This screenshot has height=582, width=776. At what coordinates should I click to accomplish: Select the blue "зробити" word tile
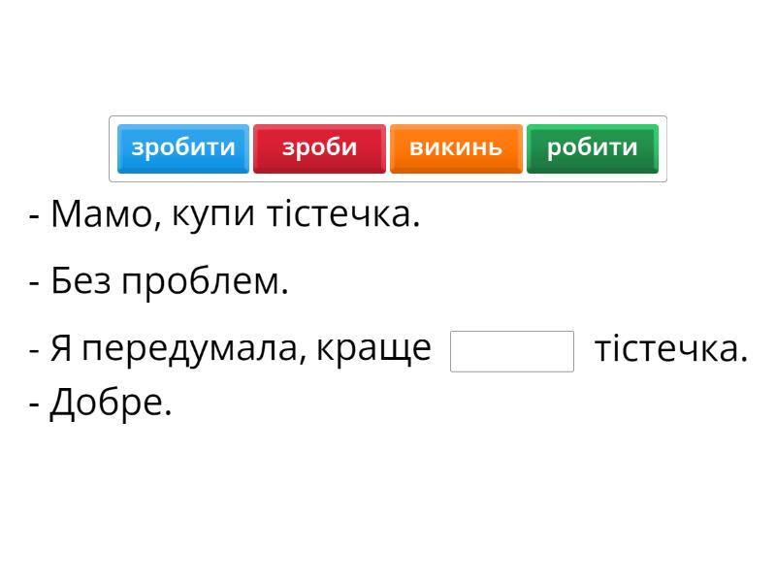coord(183,148)
